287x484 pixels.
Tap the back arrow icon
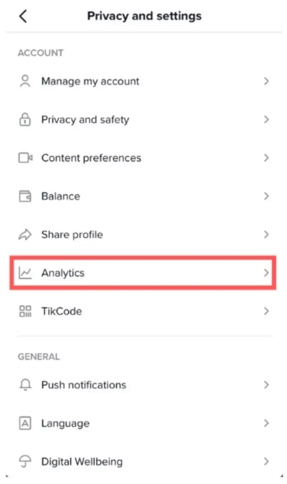click(23, 16)
